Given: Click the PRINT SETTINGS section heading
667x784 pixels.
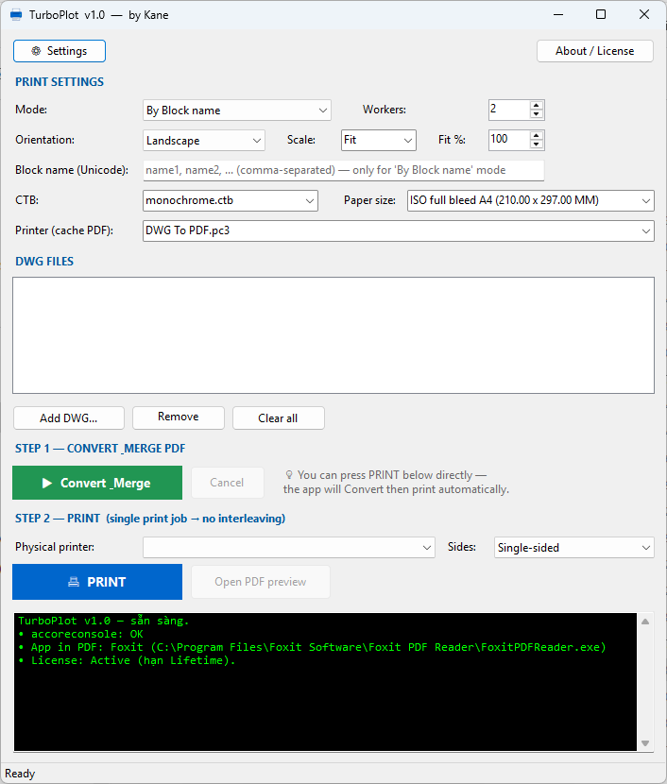Looking at the screenshot, I should (60, 82).
